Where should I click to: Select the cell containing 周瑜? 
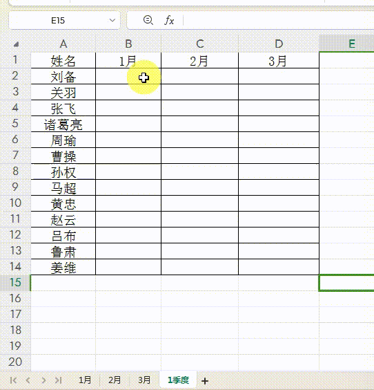coord(63,140)
